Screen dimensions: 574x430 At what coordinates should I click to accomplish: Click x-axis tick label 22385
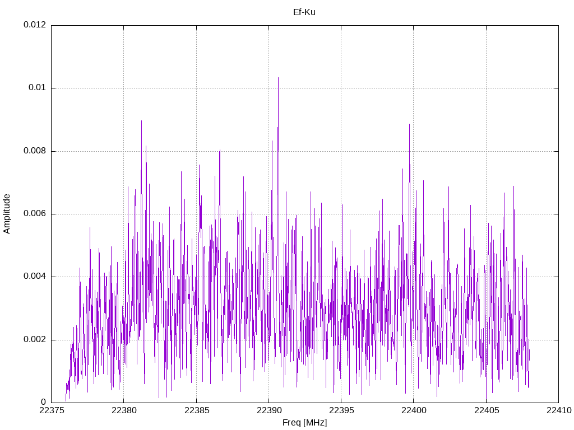pos(196,410)
